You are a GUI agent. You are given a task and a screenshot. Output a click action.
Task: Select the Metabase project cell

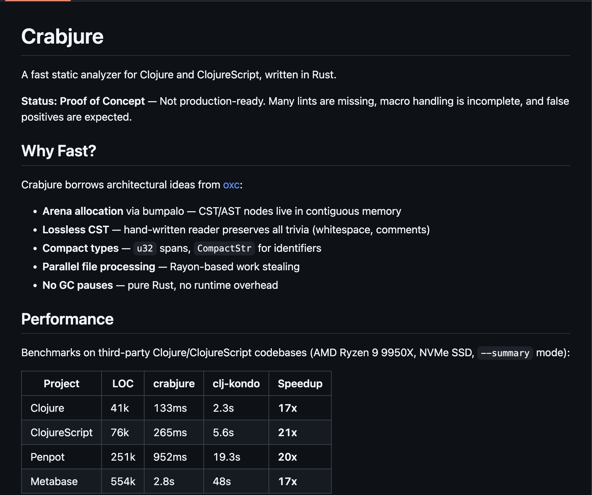coord(54,481)
